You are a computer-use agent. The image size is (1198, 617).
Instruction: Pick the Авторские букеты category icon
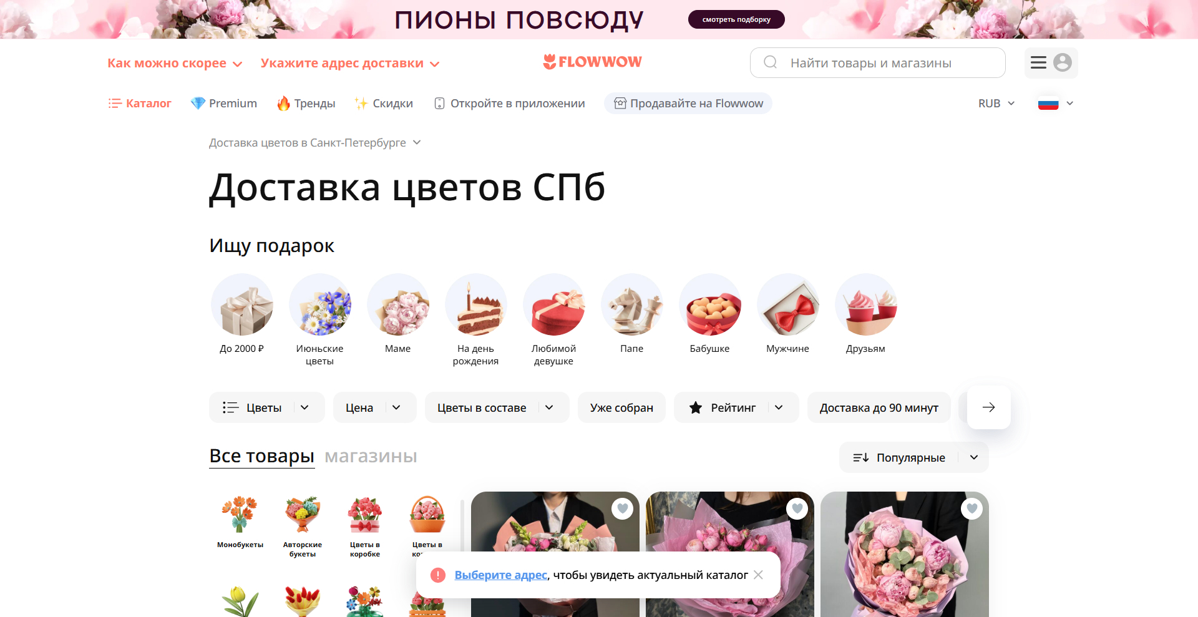click(303, 515)
